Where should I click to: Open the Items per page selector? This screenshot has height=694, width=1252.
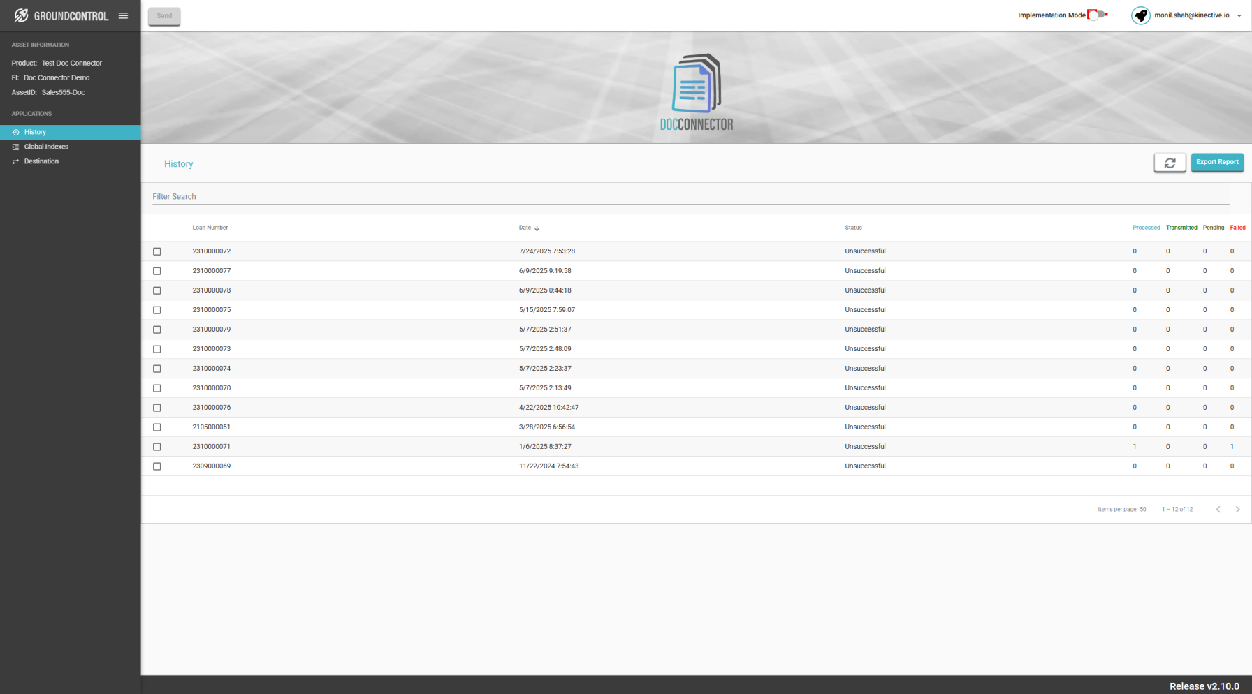[x=1122, y=510]
